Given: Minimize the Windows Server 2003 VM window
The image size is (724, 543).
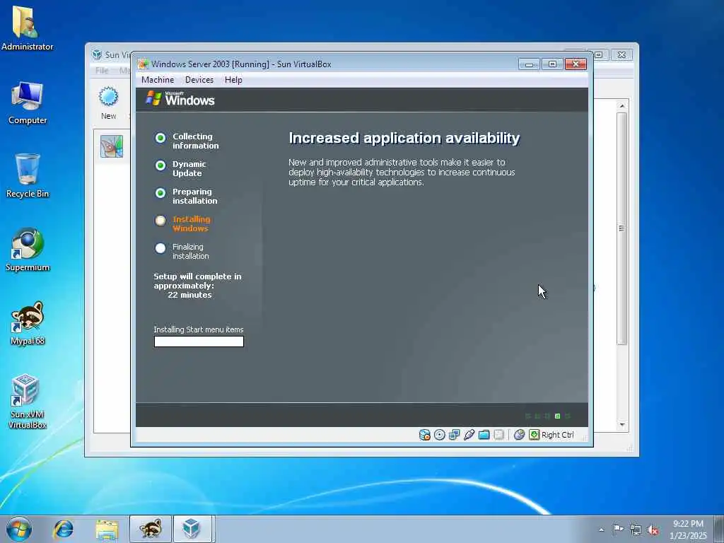Looking at the screenshot, I should [529, 64].
